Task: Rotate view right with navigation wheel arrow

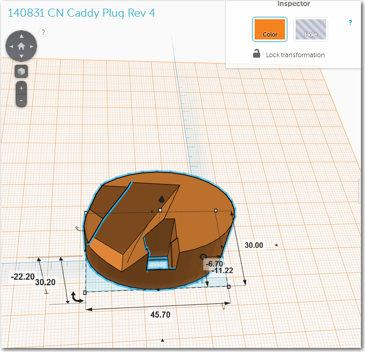Action: tap(32, 46)
